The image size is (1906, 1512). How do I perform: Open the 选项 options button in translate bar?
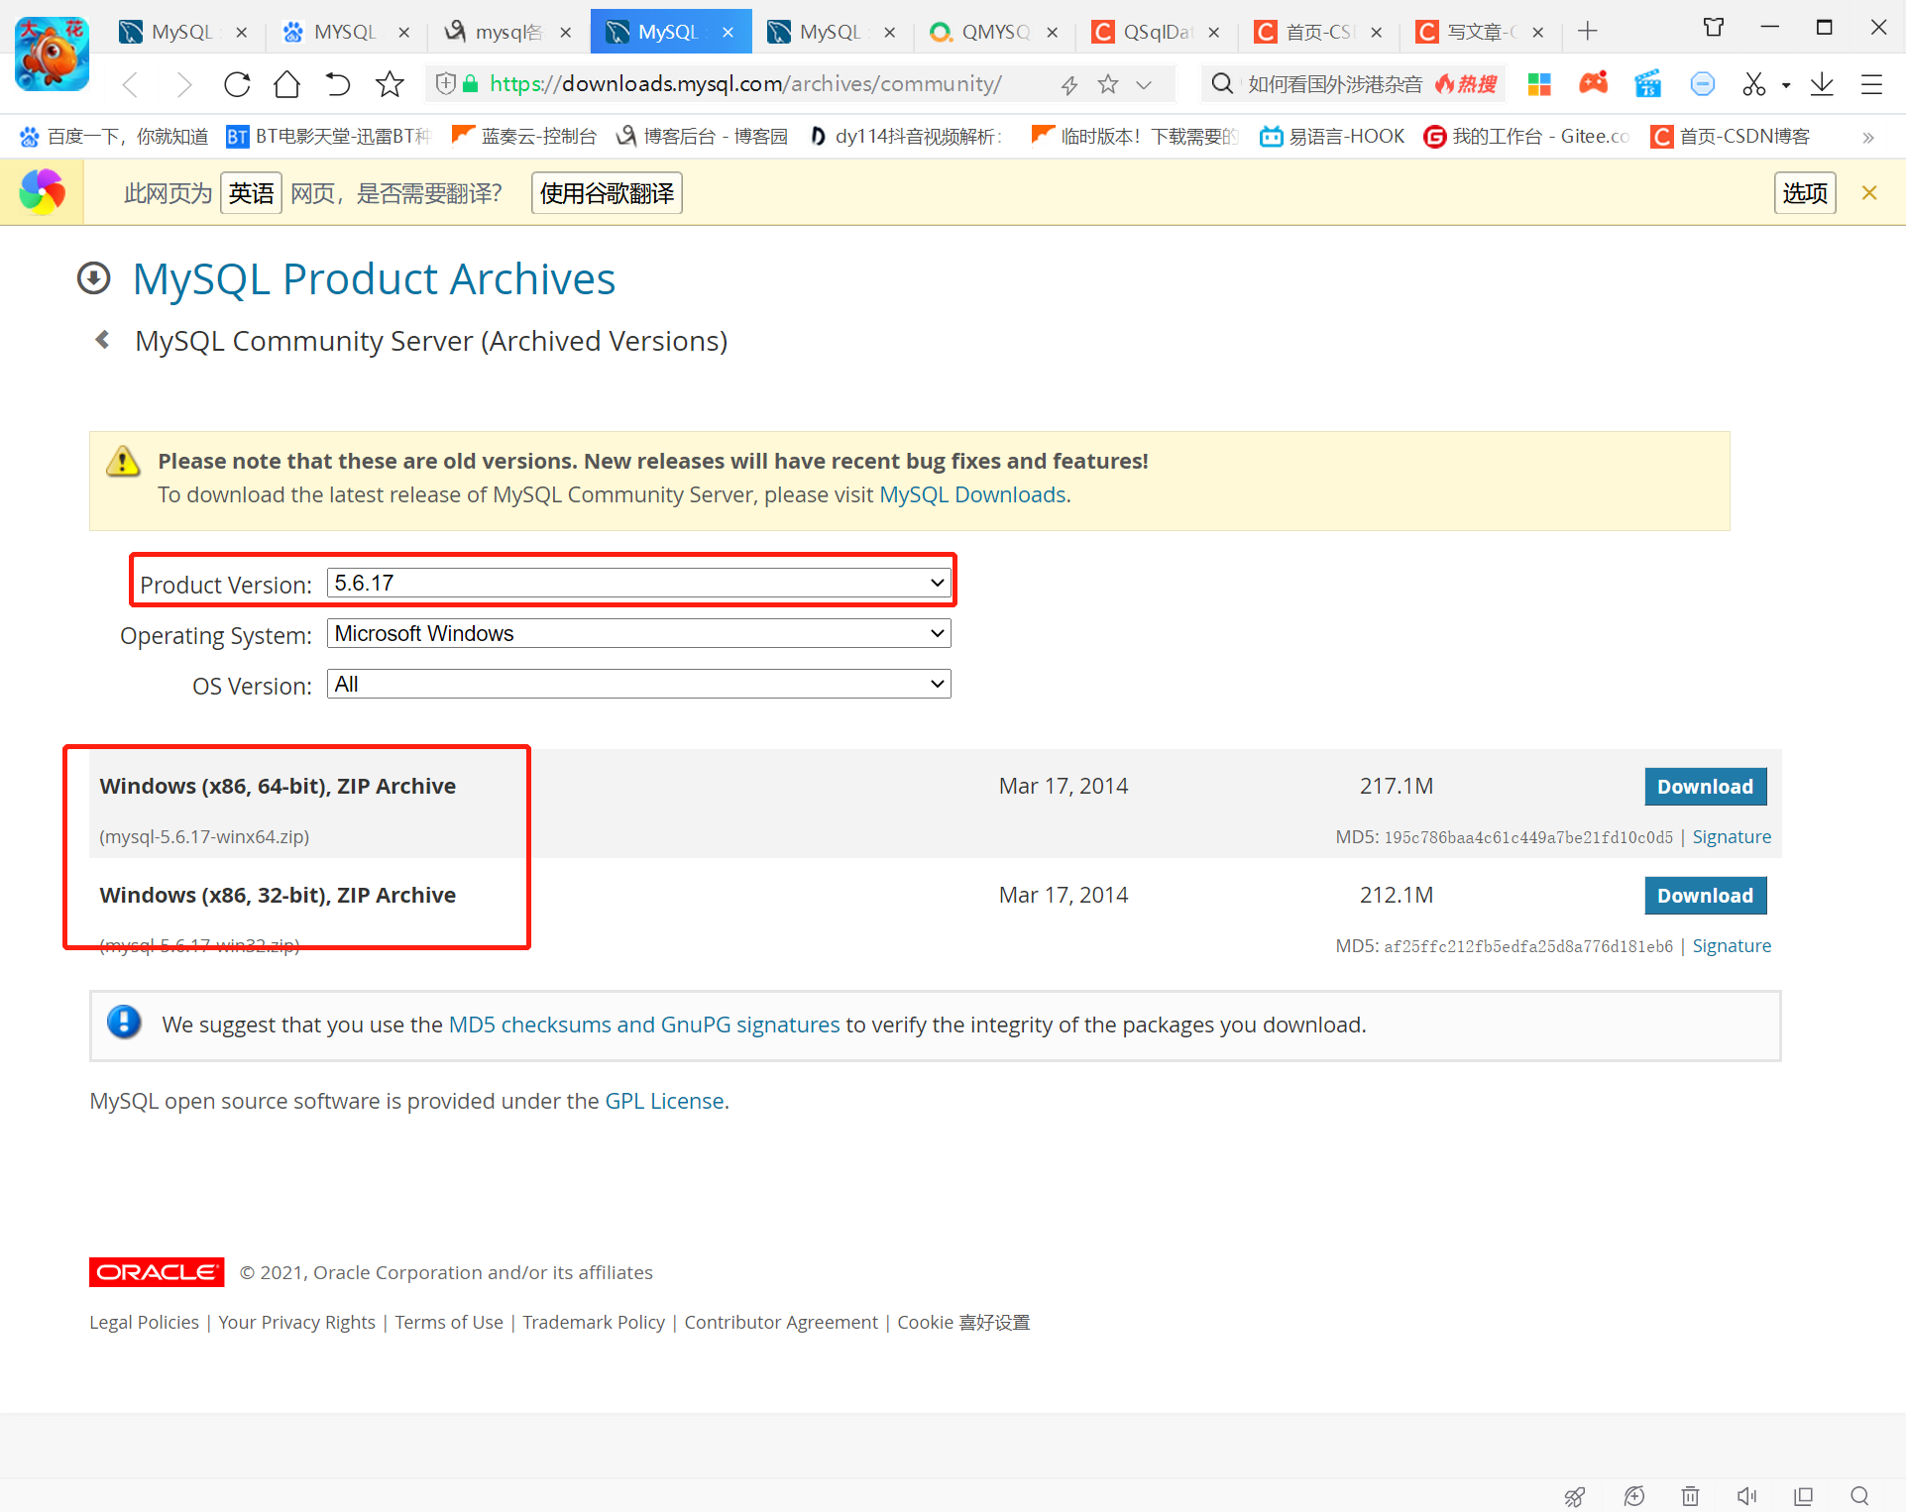coord(1805,193)
